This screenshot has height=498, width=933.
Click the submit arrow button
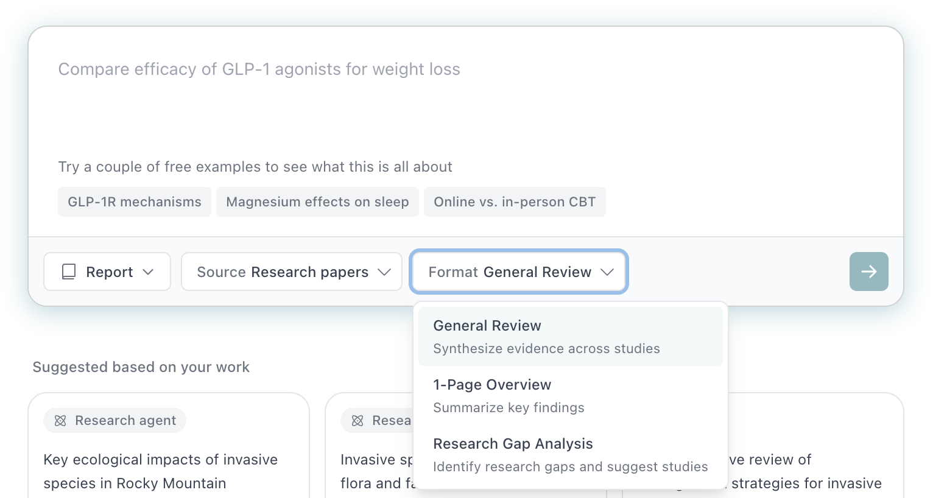[x=868, y=272]
